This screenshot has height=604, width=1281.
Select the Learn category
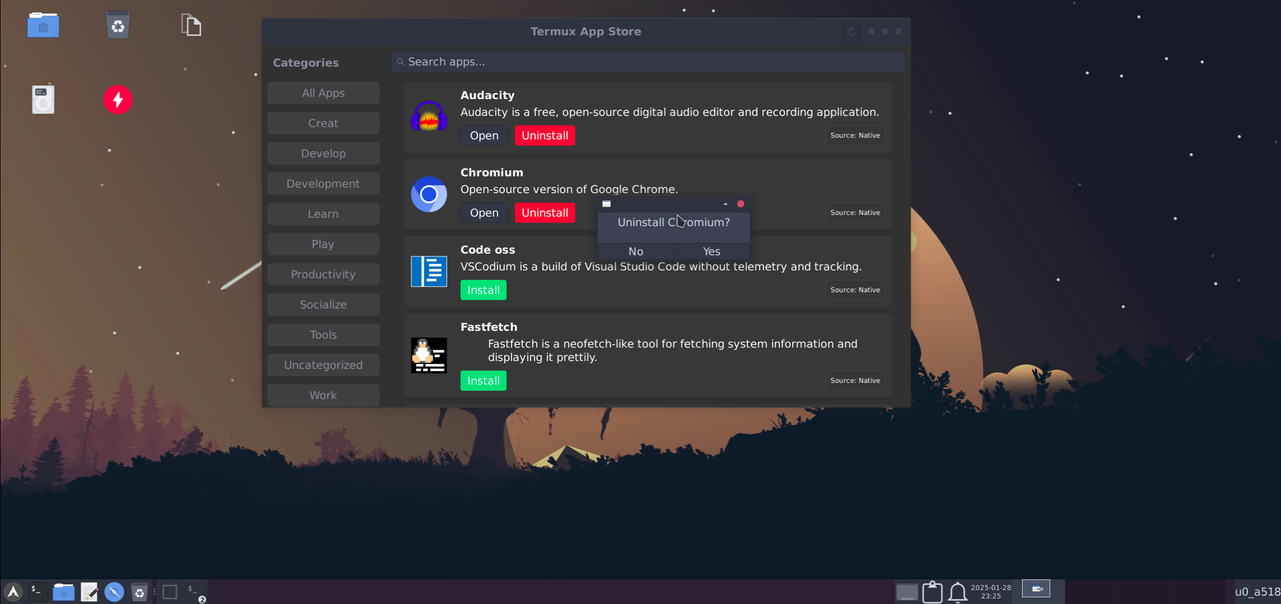323,214
